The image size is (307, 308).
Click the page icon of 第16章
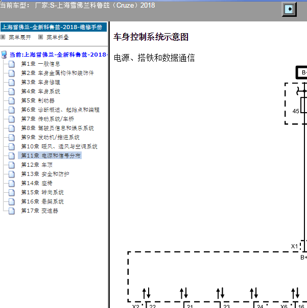click(x=12, y=202)
